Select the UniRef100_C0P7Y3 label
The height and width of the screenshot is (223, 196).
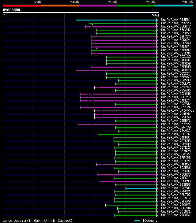point(176,97)
